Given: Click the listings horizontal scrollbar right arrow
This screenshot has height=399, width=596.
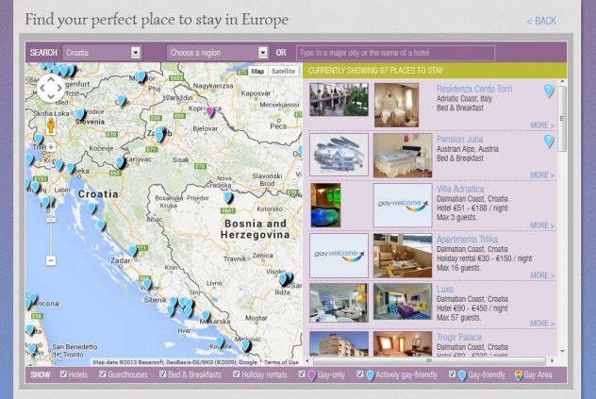Looking at the screenshot, I should pyautogui.click(x=552, y=360).
